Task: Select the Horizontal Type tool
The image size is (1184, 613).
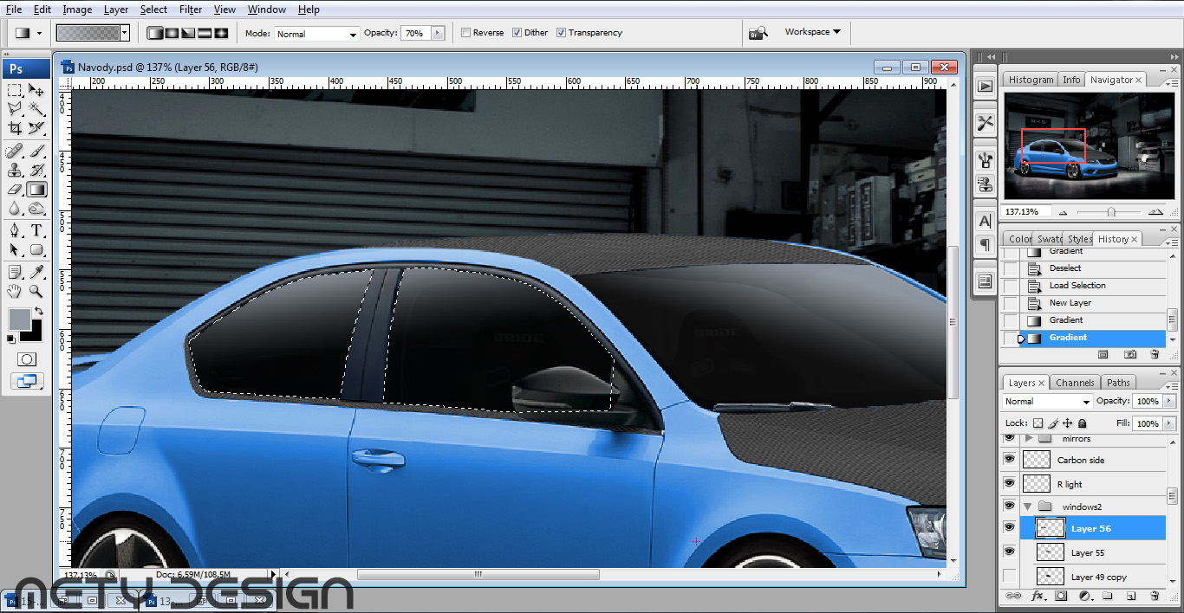Action: point(36,231)
